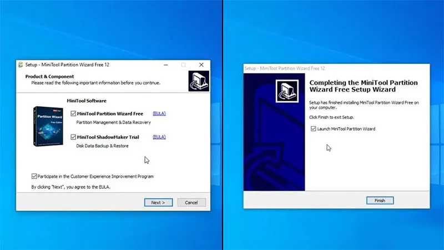444x250 pixels.
Task: Click the MiniTool logo in Product & Component header
Action: click(199, 81)
